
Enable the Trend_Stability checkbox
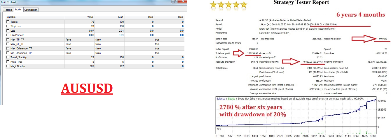(x=8, y=57)
